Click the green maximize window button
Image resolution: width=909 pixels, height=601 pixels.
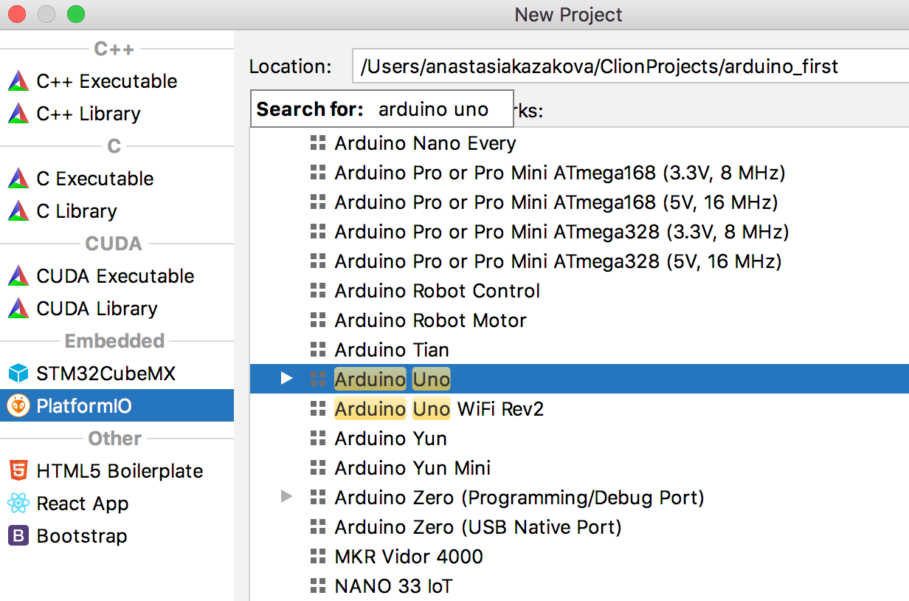coord(75,14)
